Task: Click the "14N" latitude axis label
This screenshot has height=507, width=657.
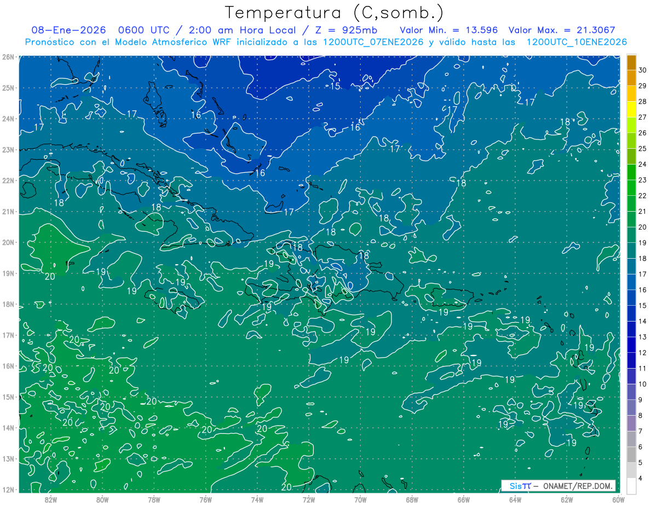Action: pyautogui.click(x=8, y=428)
